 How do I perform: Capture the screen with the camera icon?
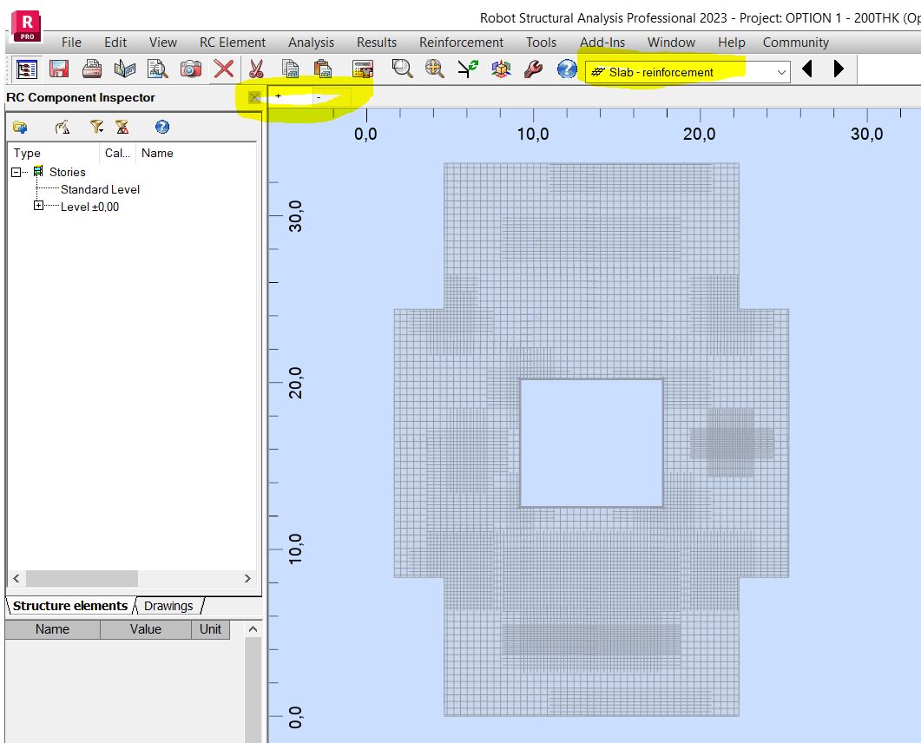coord(192,69)
